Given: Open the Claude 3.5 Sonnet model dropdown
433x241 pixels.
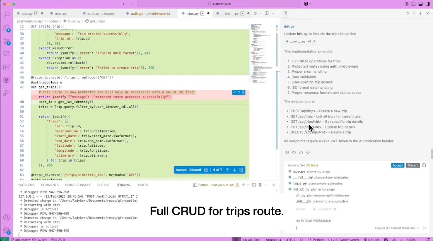Looking at the screenshot, I should coord(397,228).
